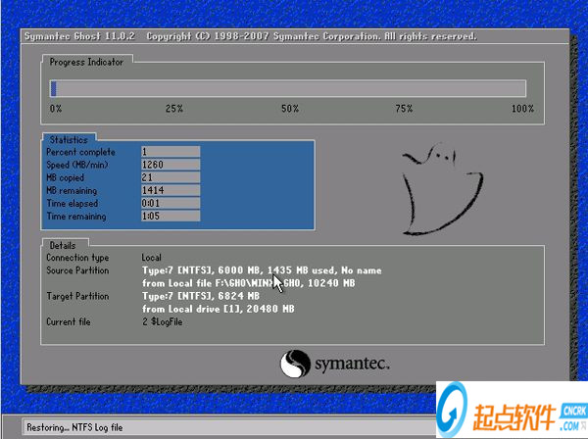Click the 'symantec.' wordmark text

[x=352, y=364]
